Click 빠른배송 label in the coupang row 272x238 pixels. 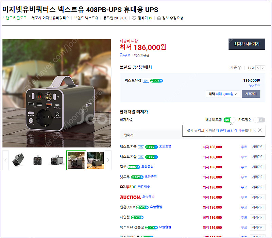coord(144,187)
